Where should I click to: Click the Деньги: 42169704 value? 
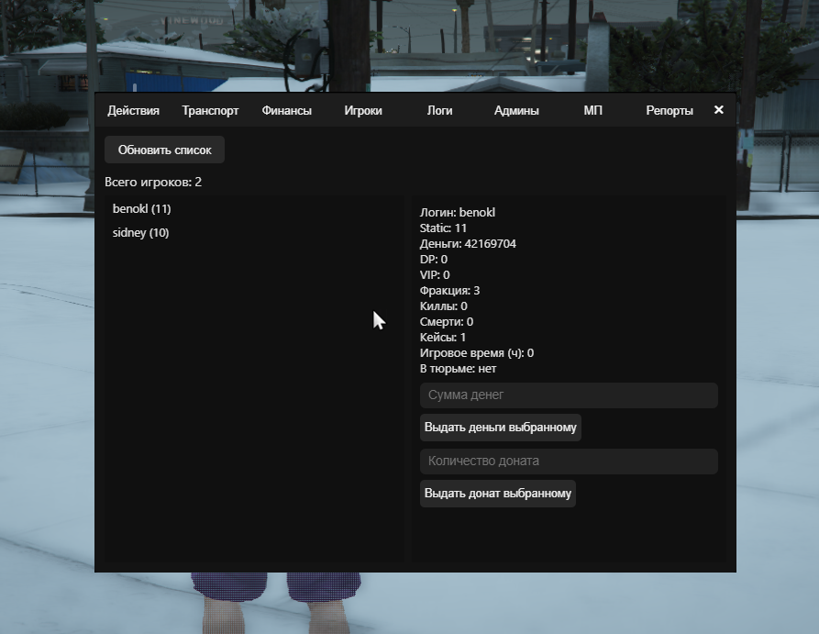468,244
